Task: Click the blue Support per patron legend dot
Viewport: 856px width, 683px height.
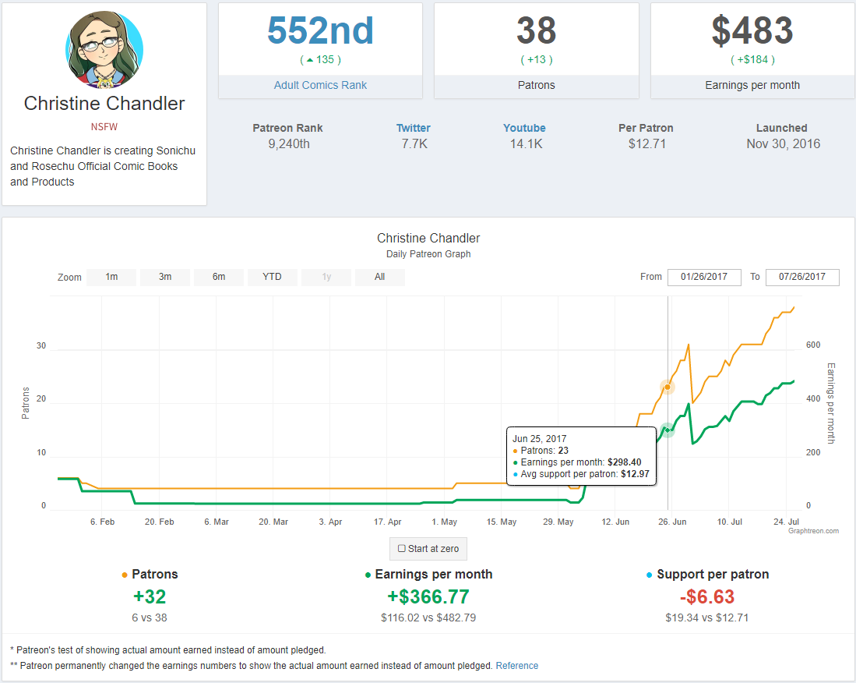Action: [649, 575]
